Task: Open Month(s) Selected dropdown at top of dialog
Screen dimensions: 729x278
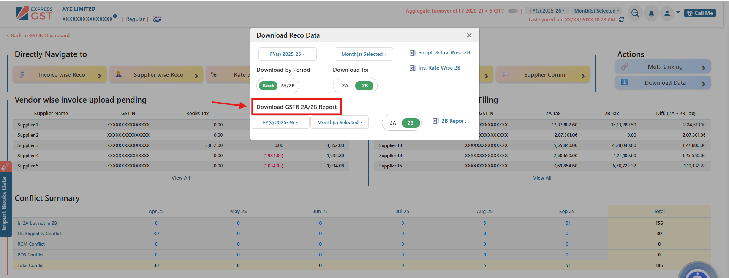Action: point(364,54)
